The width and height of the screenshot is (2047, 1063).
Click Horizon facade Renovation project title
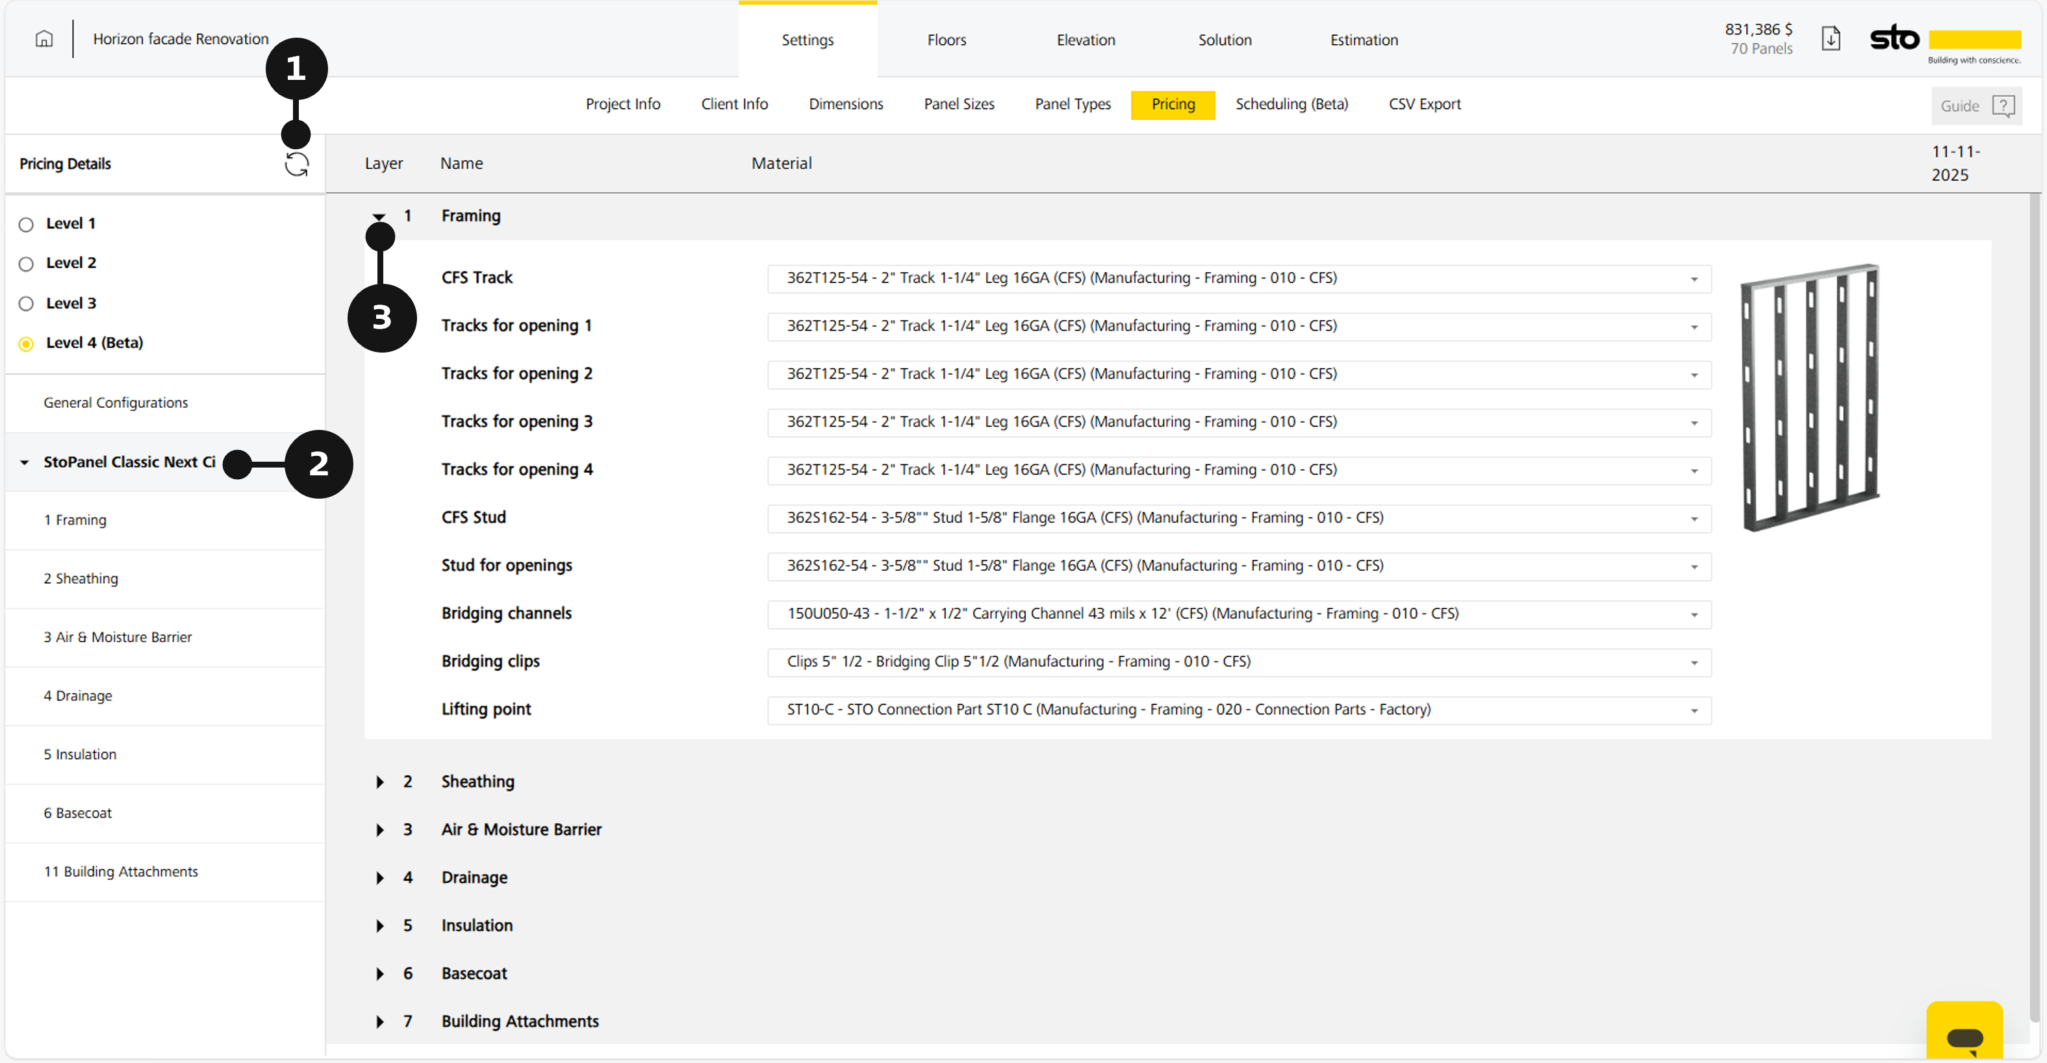tap(181, 39)
